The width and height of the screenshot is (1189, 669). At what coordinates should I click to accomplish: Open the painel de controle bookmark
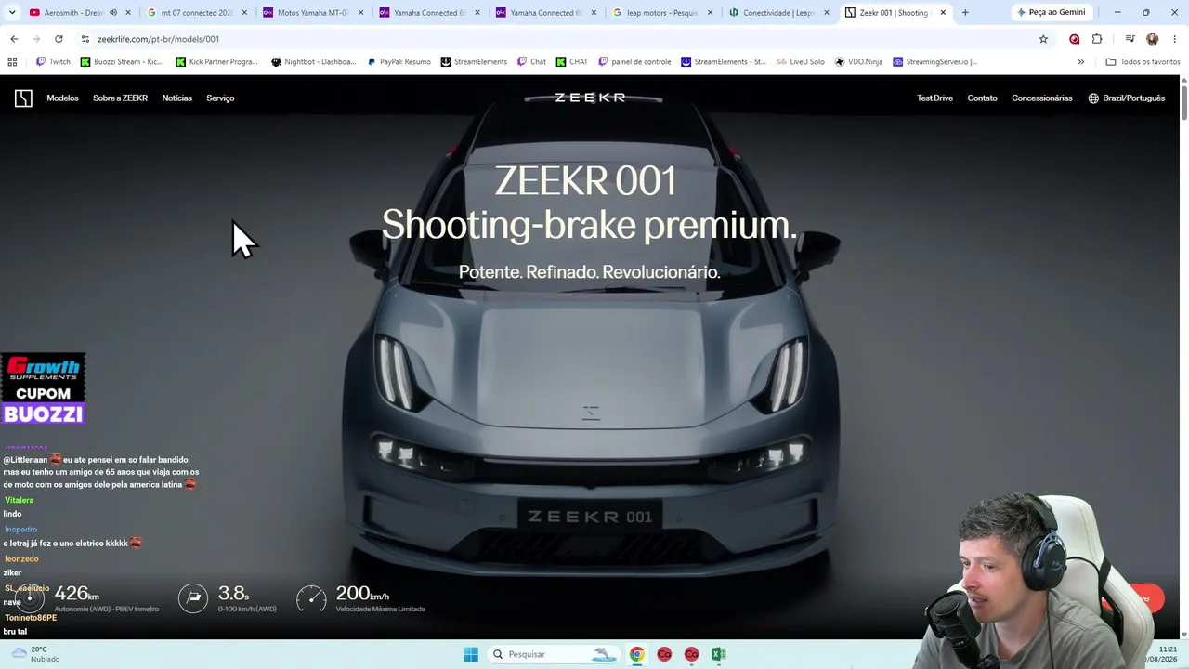pos(634,62)
